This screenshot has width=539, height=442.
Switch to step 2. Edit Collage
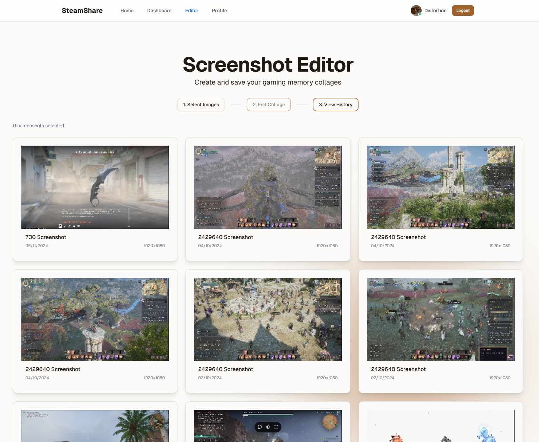tap(269, 105)
